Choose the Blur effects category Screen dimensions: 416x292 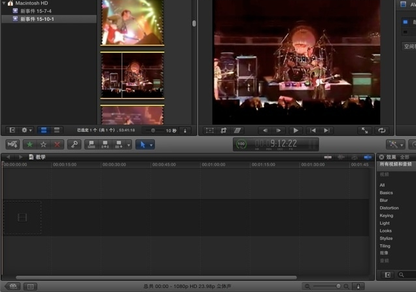[x=384, y=201]
